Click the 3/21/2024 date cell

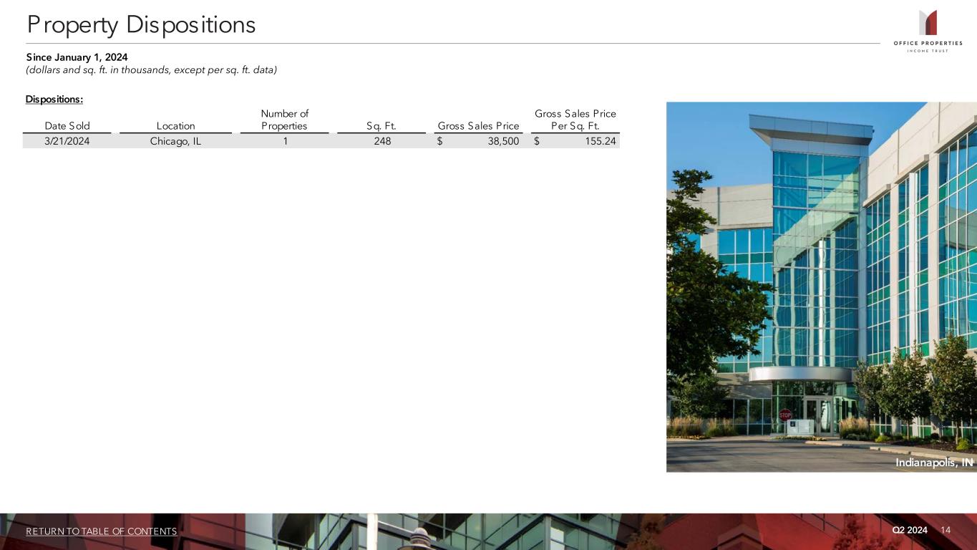67,141
